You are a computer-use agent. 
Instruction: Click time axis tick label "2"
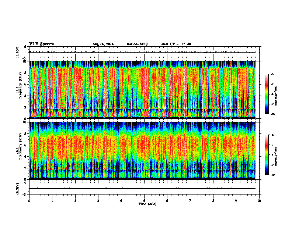[75, 201]
